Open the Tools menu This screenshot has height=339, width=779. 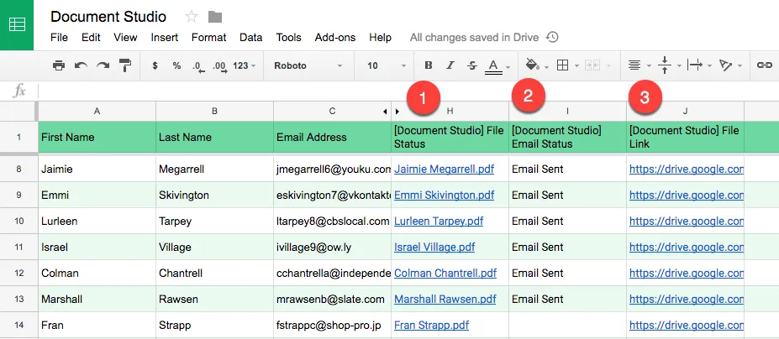(288, 37)
